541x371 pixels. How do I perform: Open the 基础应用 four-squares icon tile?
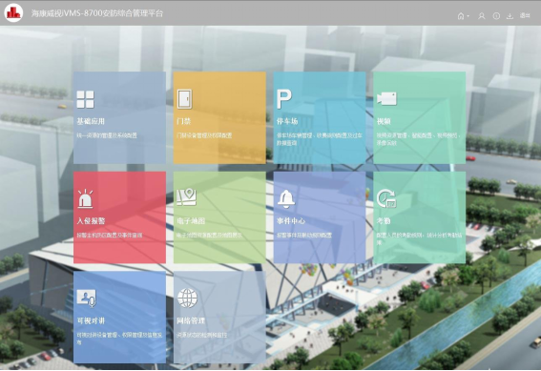(85, 99)
